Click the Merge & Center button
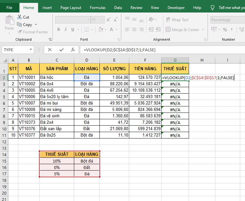This screenshot has width=245, height=201. click(183, 30)
